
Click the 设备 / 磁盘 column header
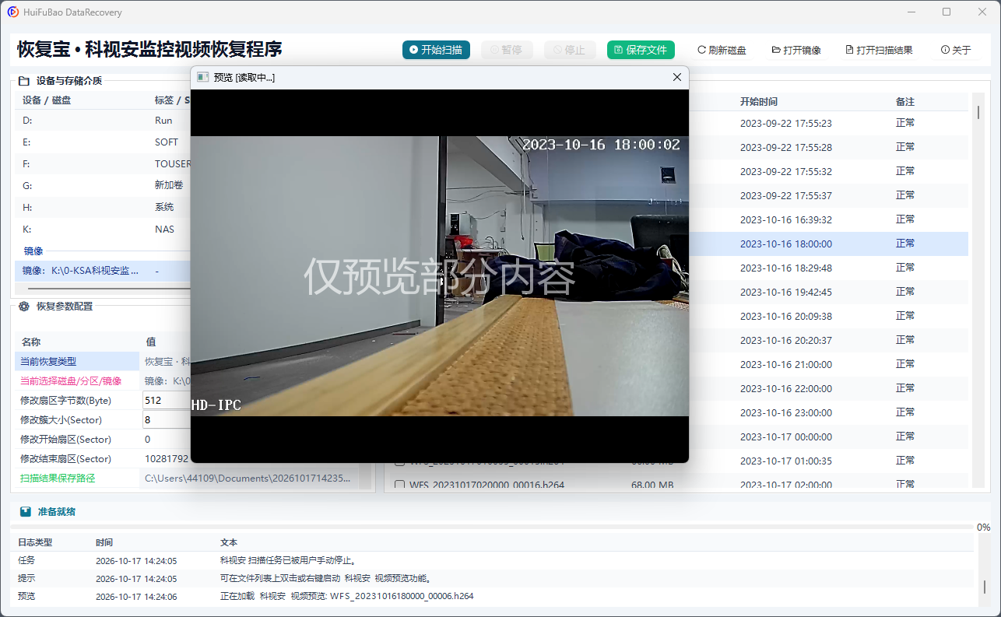point(46,100)
